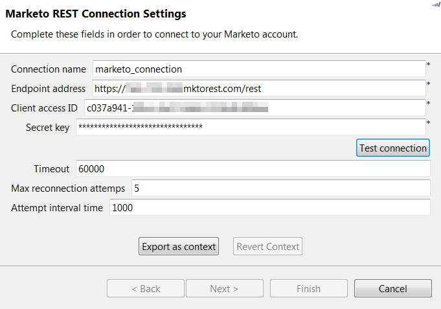Viewport: 441px width, 309px height.
Task: Click the "Attempt interval time" label text
Action: pyautogui.click(x=57, y=207)
